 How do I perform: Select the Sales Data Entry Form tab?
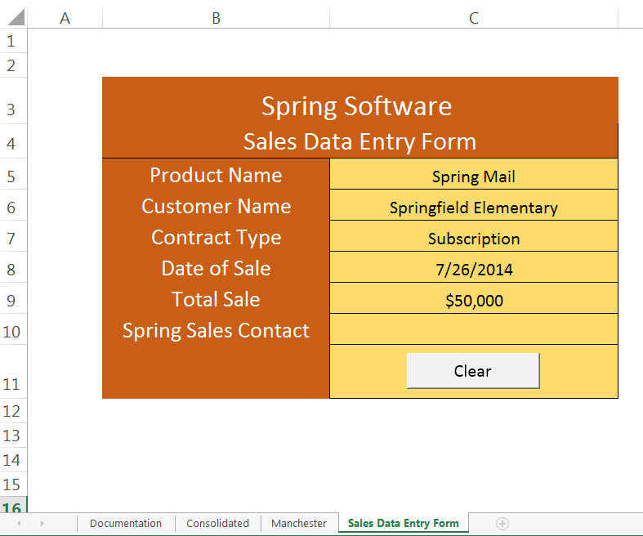404,524
